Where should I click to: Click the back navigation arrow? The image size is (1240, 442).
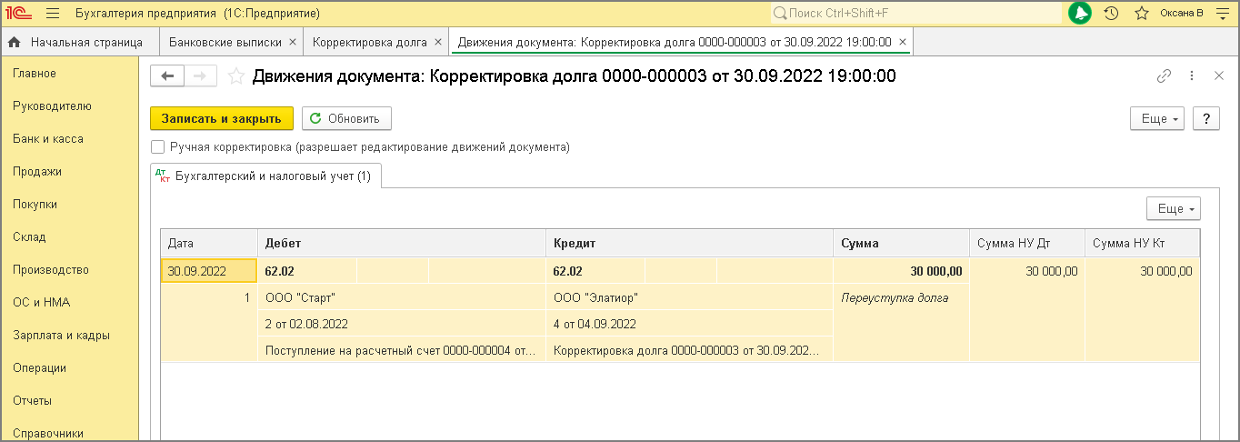pos(167,76)
